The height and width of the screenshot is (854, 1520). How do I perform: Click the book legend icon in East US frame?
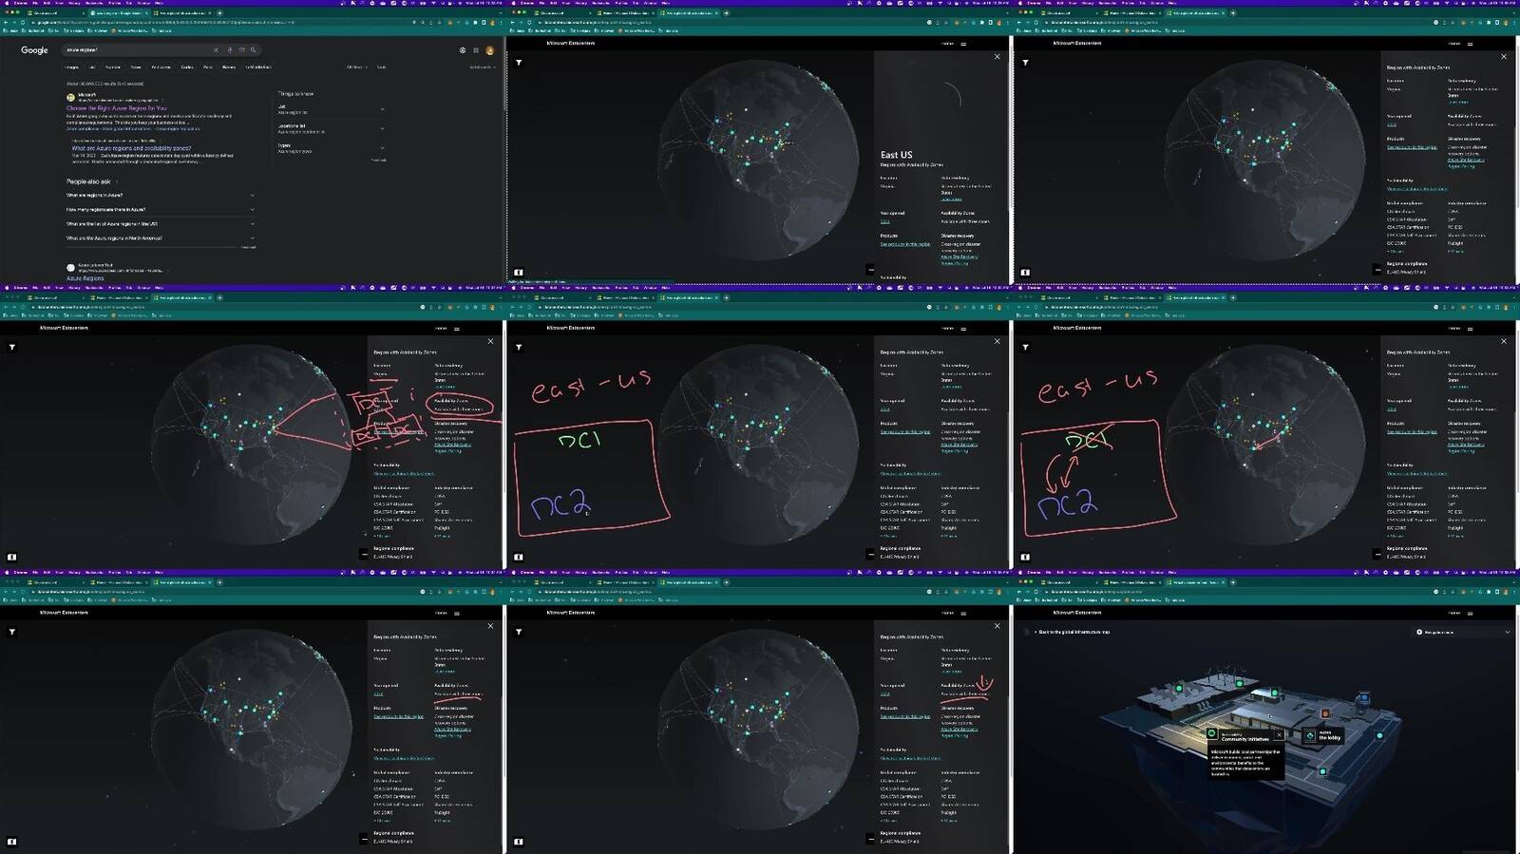519,273
